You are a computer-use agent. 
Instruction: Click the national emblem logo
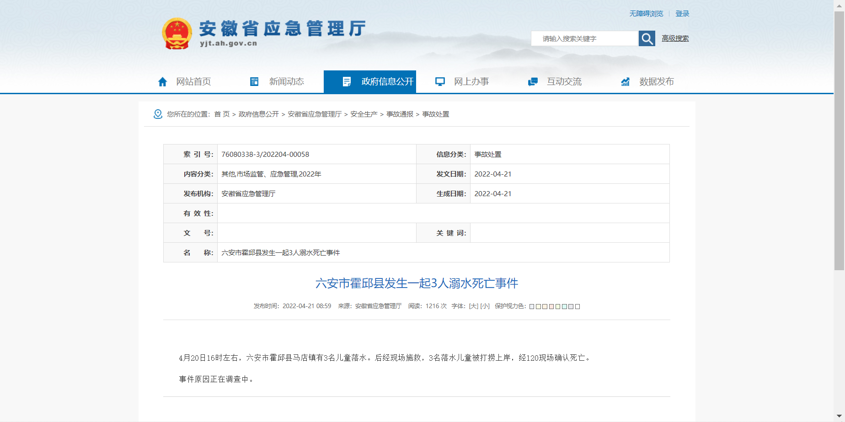tap(177, 33)
